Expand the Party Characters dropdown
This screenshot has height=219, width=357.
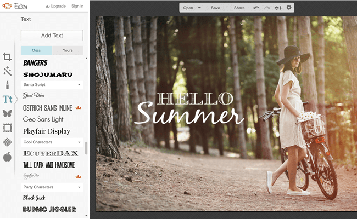point(52,187)
